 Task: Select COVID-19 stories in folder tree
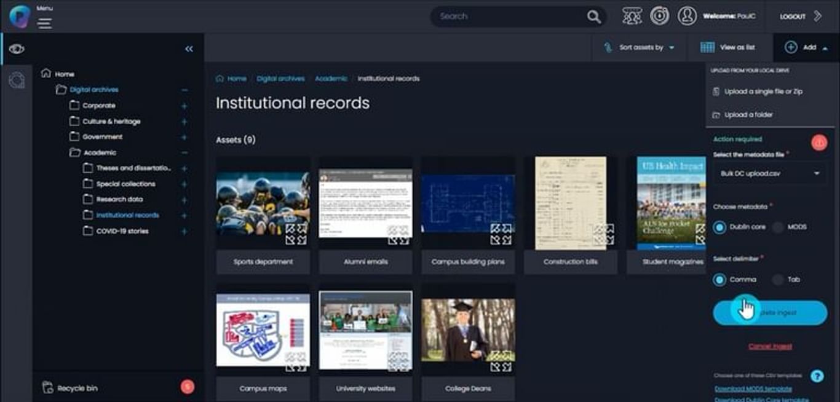click(122, 231)
